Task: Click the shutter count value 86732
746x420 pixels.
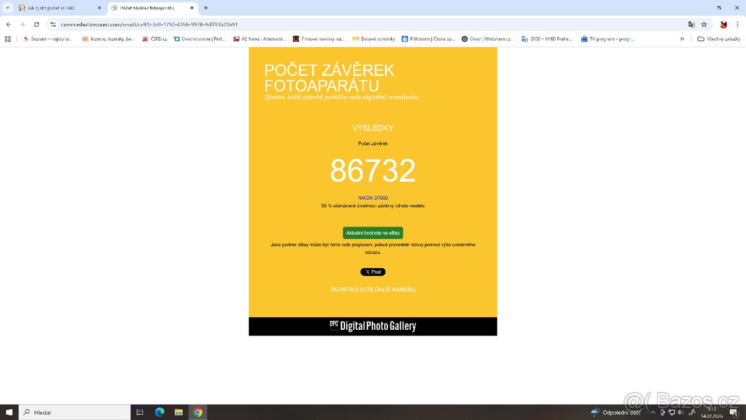Action: (x=373, y=170)
